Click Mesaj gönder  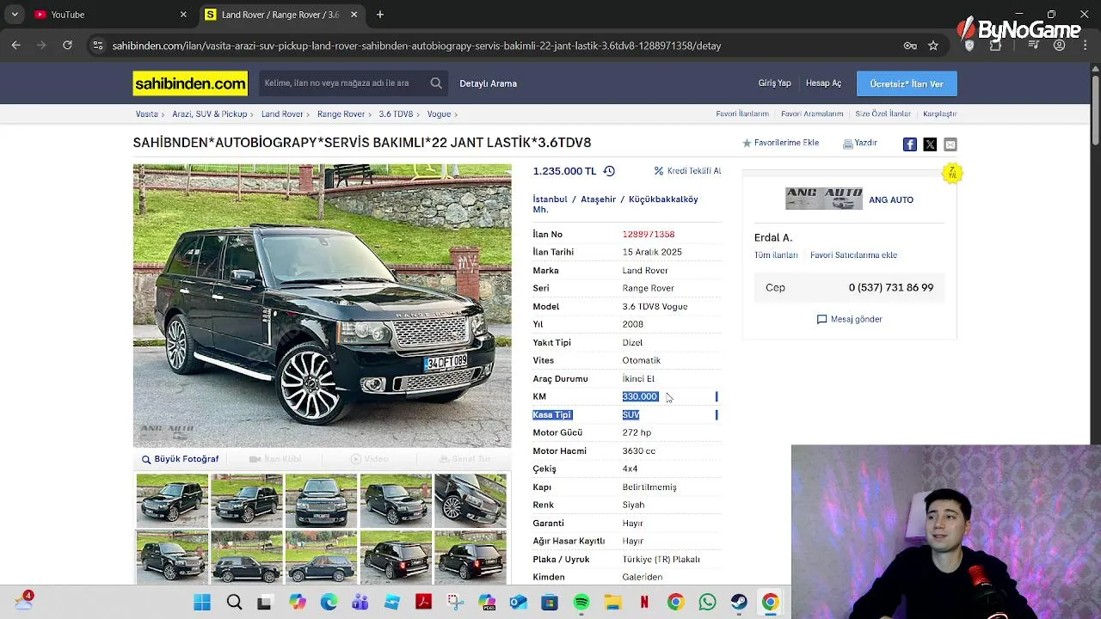(x=849, y=319)
